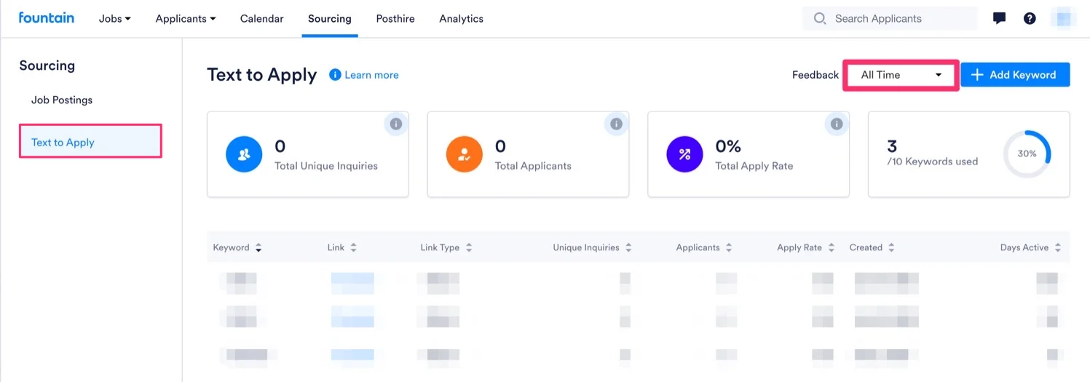
Task: Open the All Time date range dropdown
Action: [x=901, y=75]
